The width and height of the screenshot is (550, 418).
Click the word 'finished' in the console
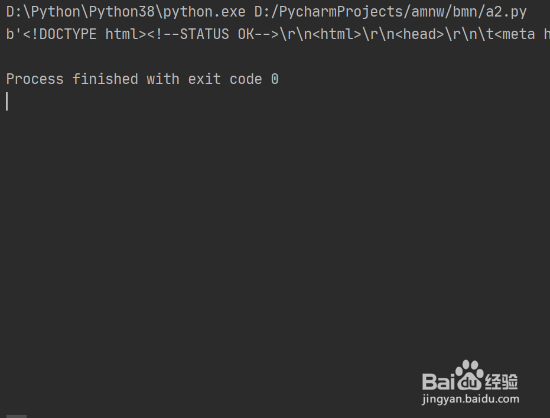pos(105,79)
